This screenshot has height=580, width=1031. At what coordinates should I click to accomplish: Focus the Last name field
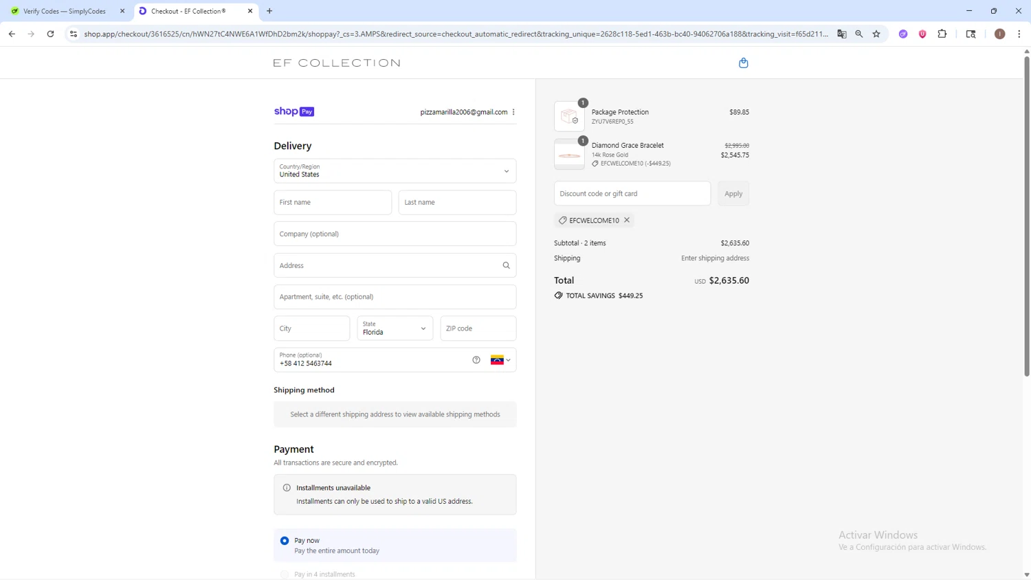457,203
